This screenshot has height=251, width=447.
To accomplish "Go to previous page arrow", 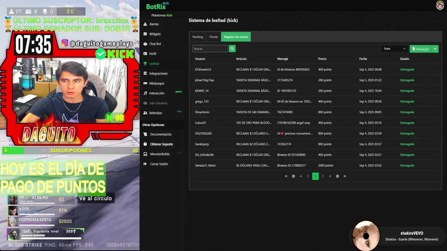I will [x=293, y=176].
